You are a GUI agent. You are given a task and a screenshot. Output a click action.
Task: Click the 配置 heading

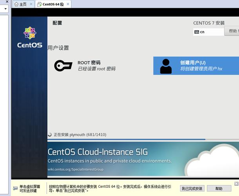click(57, 23)
